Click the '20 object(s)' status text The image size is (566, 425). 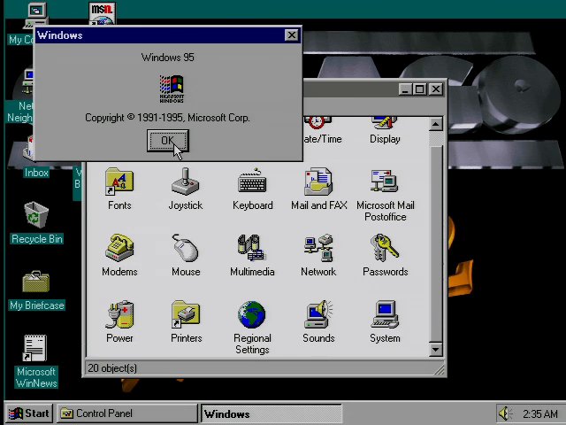coord(112,368)
